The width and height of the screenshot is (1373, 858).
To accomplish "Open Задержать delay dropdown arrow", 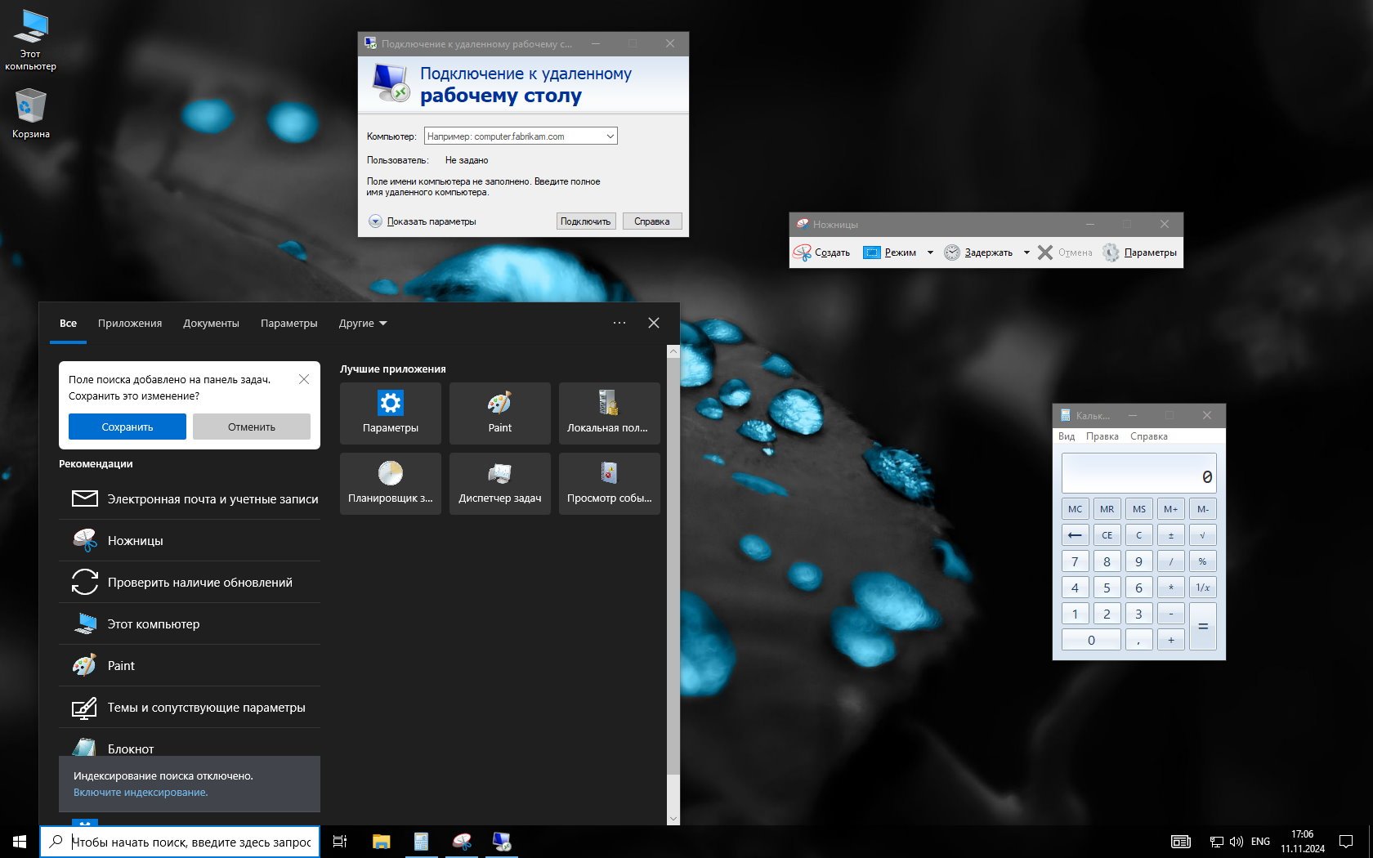I will [1026, 252].
